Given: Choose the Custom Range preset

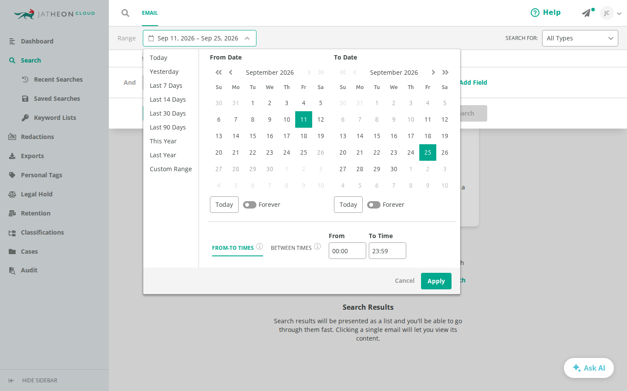Looking at the screenshot, I should pyautogui.click(x=171, y=169).
